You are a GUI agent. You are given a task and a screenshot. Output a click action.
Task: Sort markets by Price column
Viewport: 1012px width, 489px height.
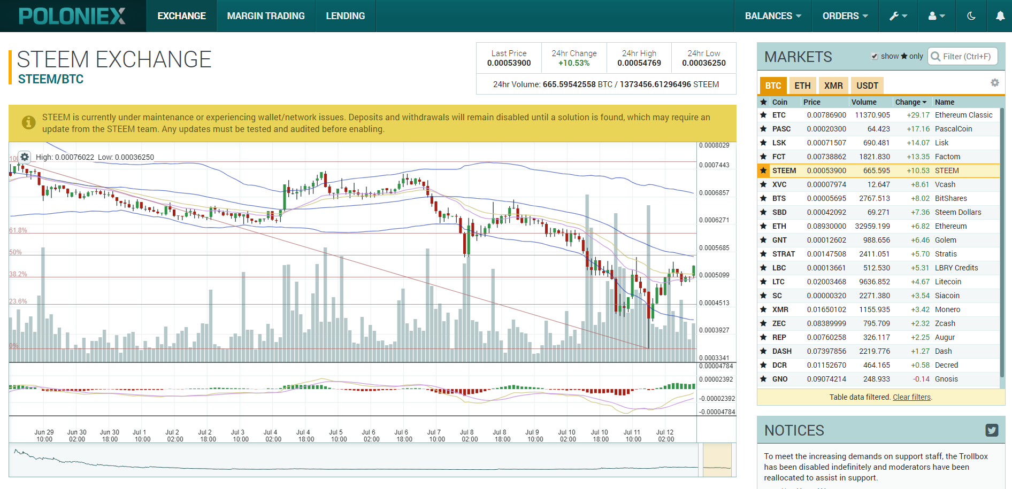(x=811, y=102)
